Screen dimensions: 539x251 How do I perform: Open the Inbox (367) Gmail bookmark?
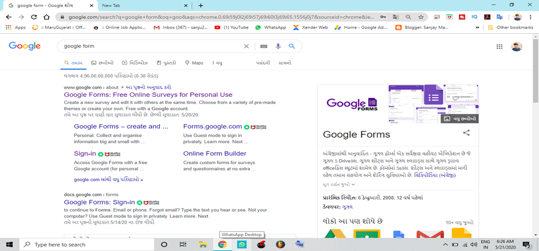tap(181, 27)
